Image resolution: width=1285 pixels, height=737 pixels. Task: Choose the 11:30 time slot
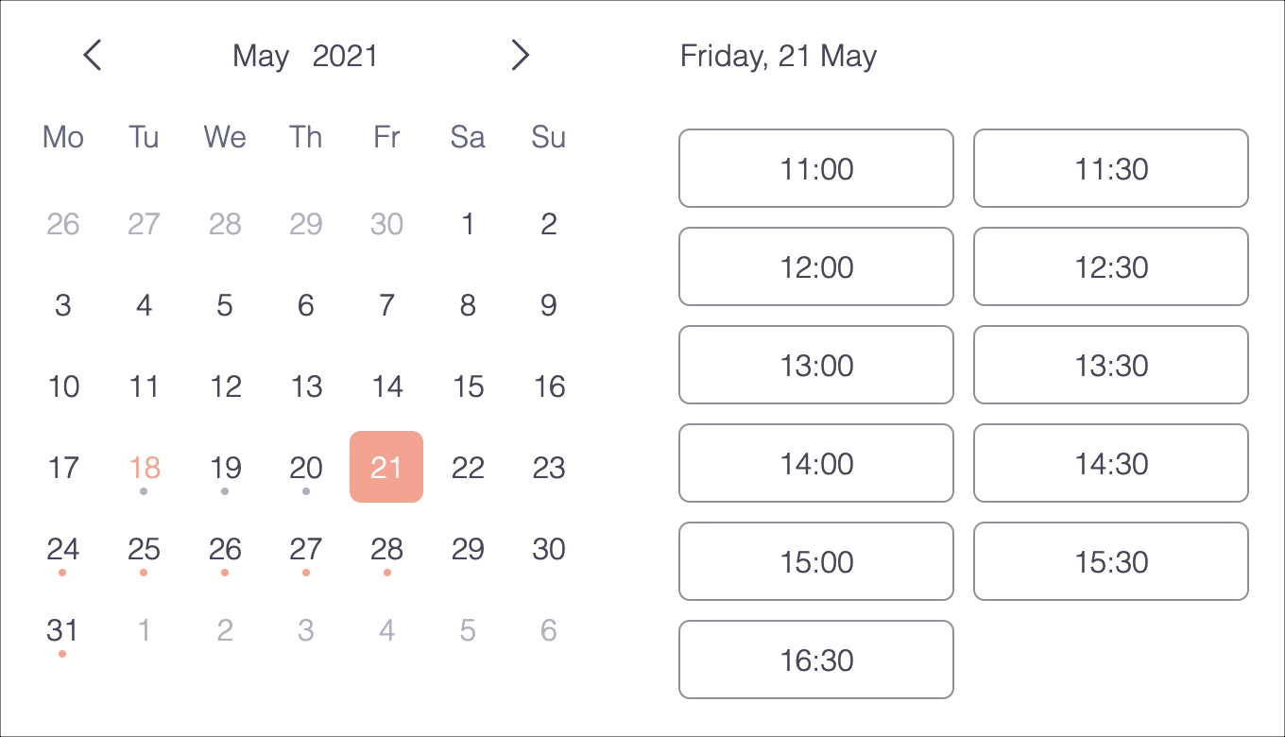(1111, 169)
